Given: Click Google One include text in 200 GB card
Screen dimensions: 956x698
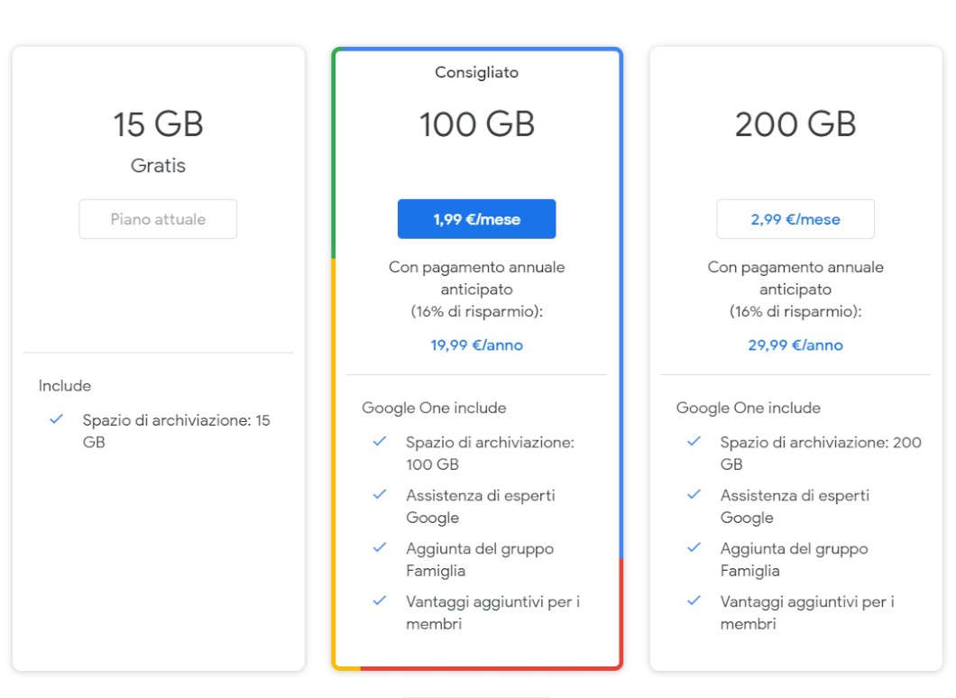Looking at the screenshot, I should pos(748,408).
